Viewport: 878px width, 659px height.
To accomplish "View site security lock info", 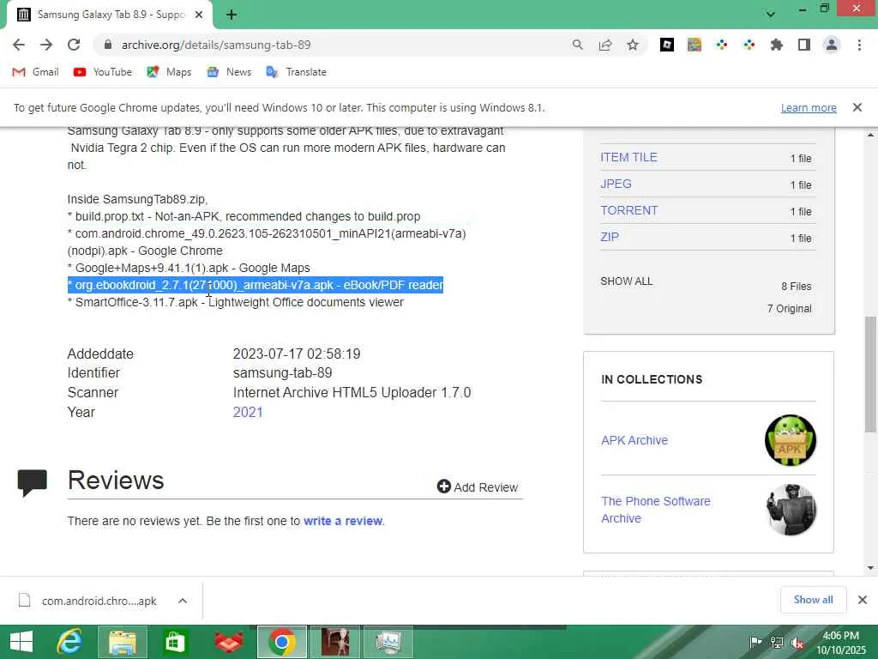I will tap(108, 45).
